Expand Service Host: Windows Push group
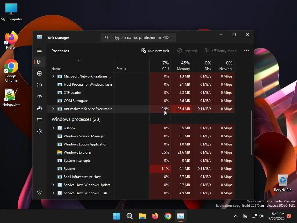The height and width of the screenshot is (223, 297). 53,193
